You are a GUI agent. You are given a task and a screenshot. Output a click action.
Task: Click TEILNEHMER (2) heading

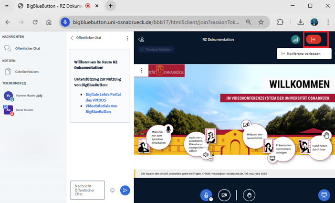(x=14, y=83)
